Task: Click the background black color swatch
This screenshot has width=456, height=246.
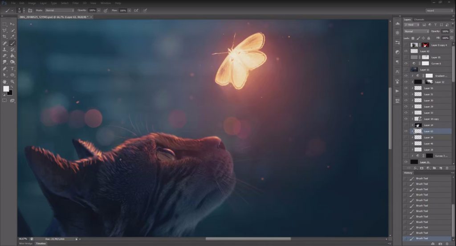Action: click(10, 93)
